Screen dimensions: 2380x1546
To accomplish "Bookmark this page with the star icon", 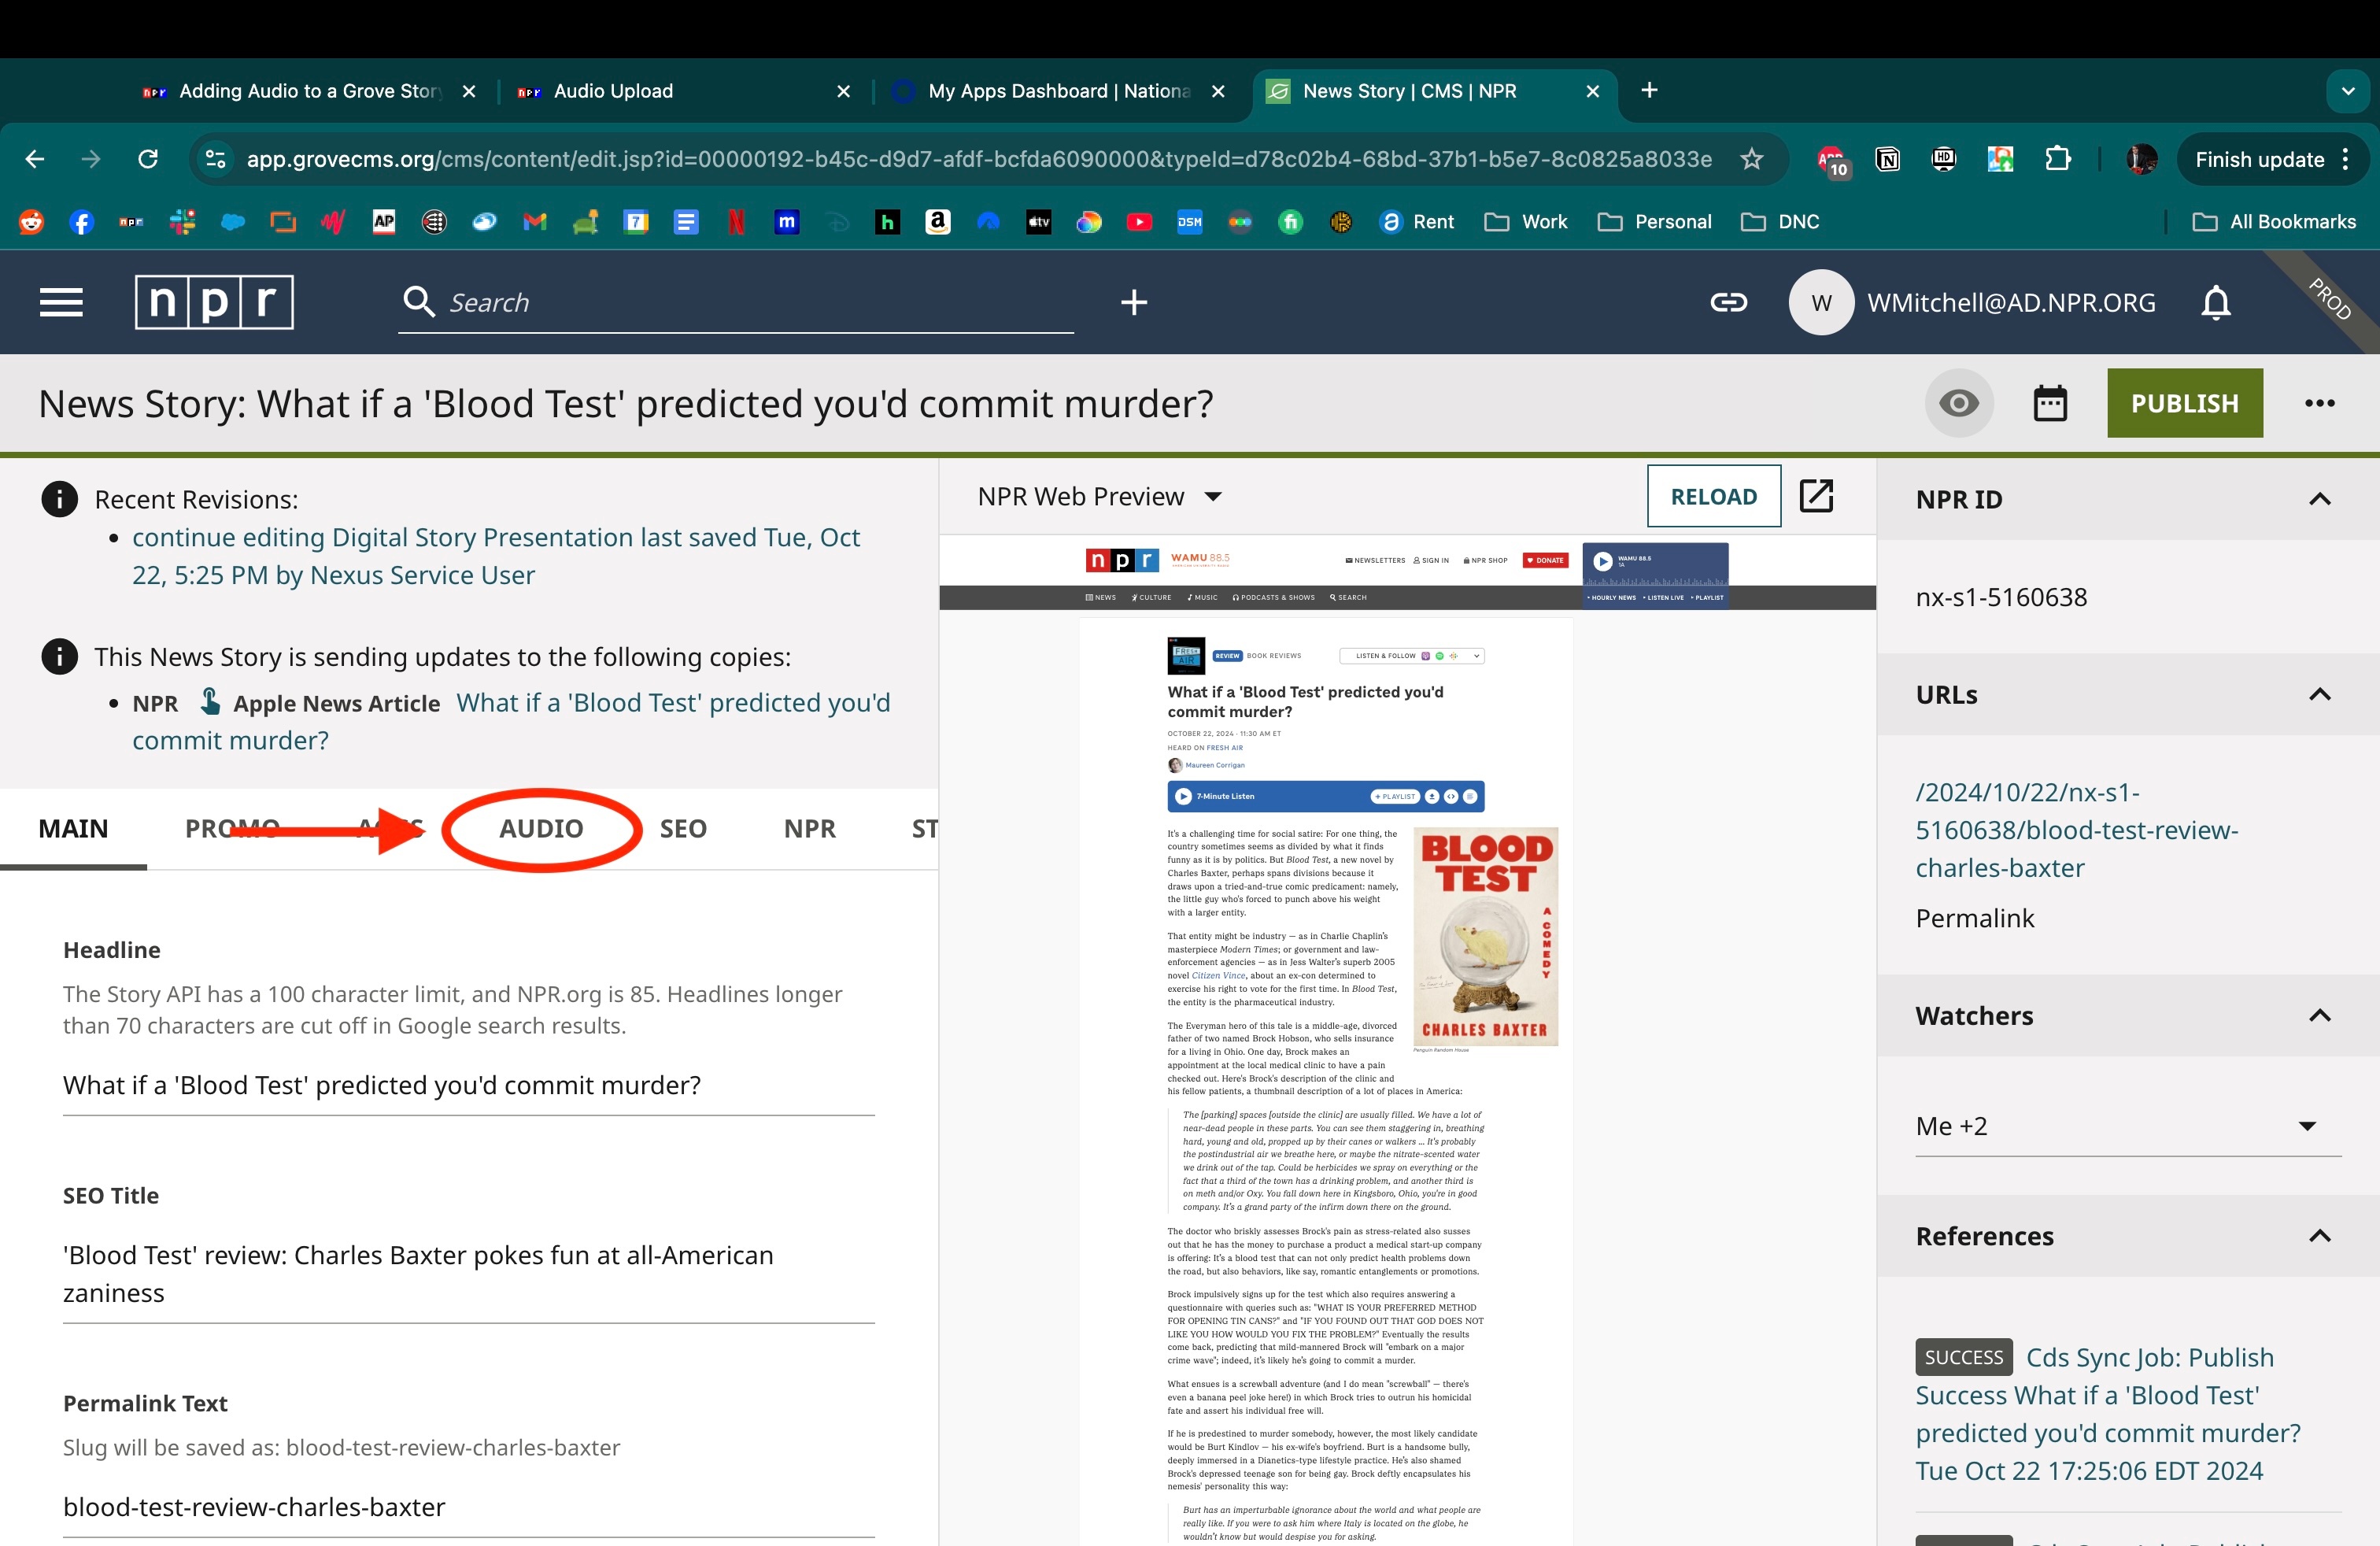I will (1751, 159).
